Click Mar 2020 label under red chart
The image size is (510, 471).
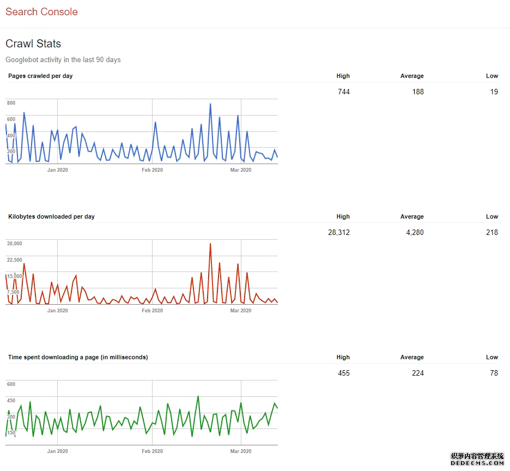(241, 311)
